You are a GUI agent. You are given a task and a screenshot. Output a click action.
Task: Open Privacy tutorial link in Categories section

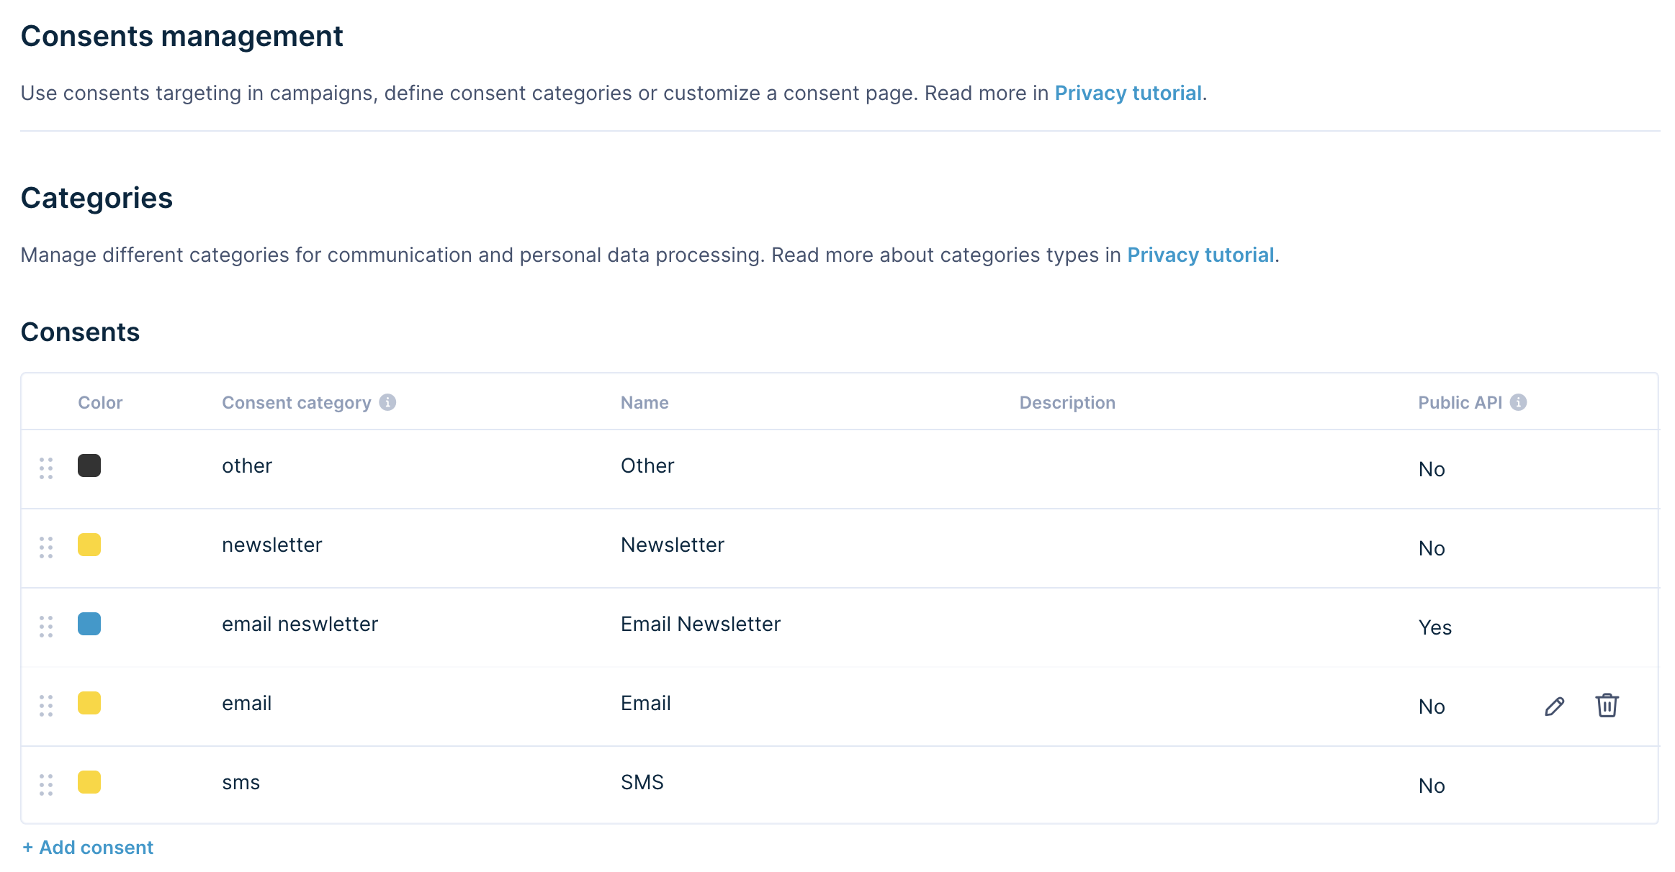tap(1200, 255)
